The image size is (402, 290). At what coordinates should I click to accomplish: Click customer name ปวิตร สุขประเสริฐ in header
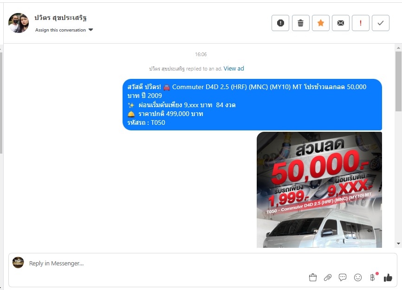point(60,18)
